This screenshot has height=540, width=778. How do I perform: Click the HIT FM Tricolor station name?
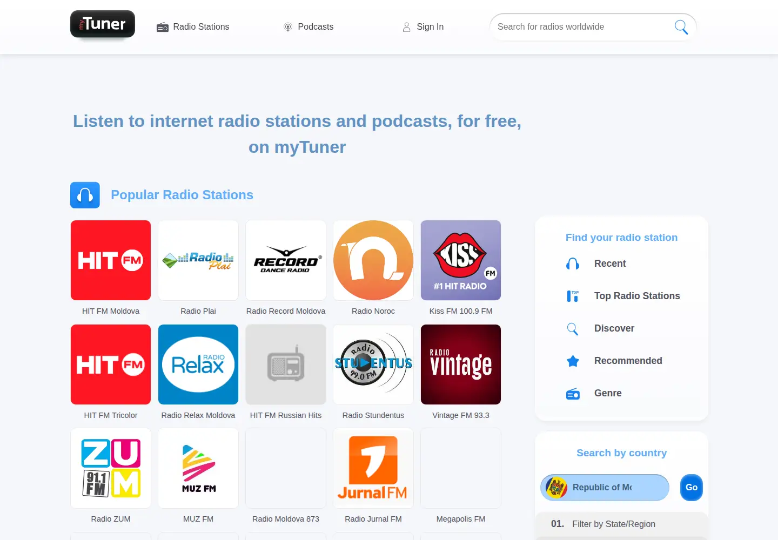111,415
